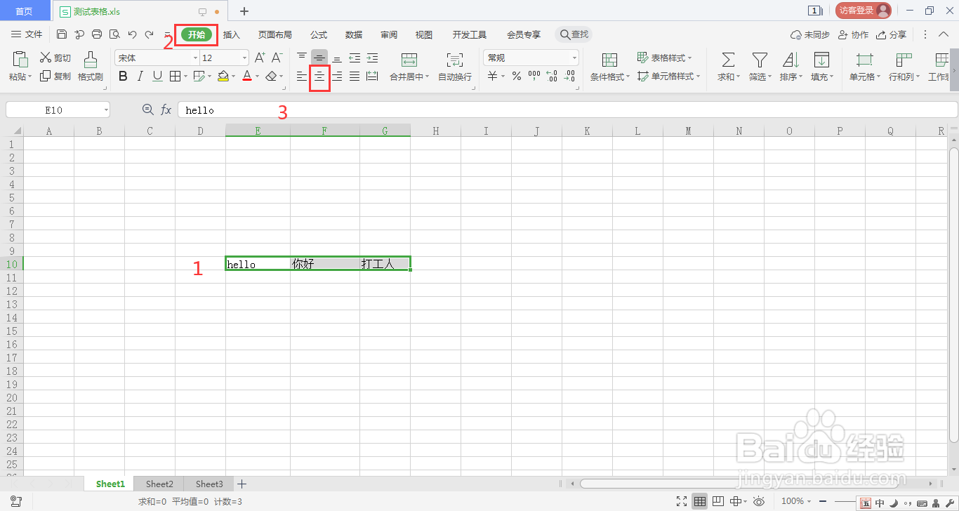
Task: Cut the selection with 剪切
Action: pyautogui.click(x=55, y=58)
